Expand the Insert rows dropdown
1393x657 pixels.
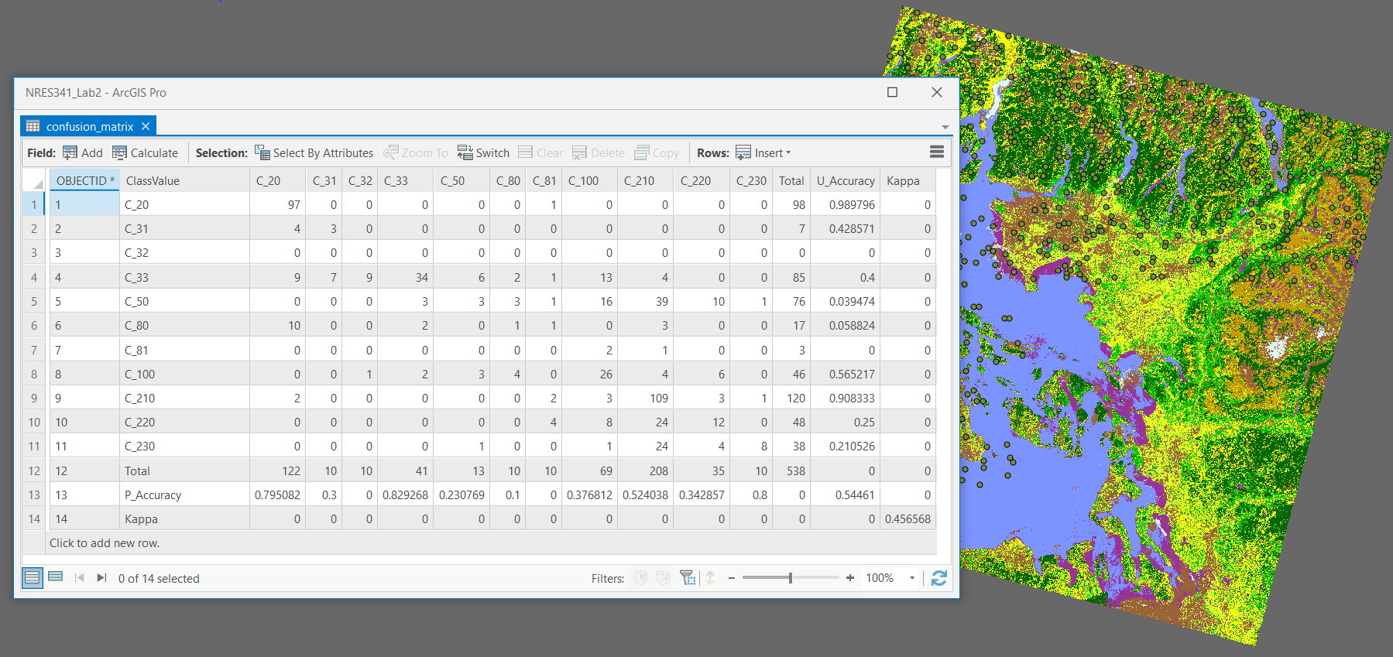click(x=788, y=152)
